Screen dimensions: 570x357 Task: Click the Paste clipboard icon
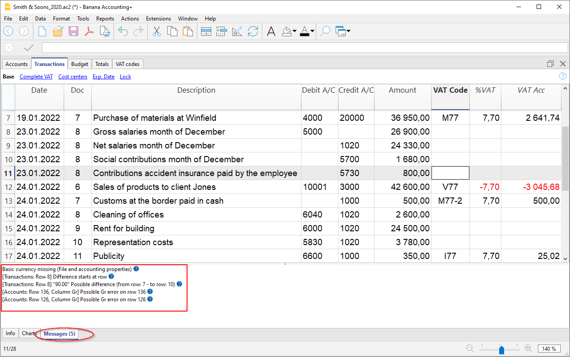coord(188,31)
